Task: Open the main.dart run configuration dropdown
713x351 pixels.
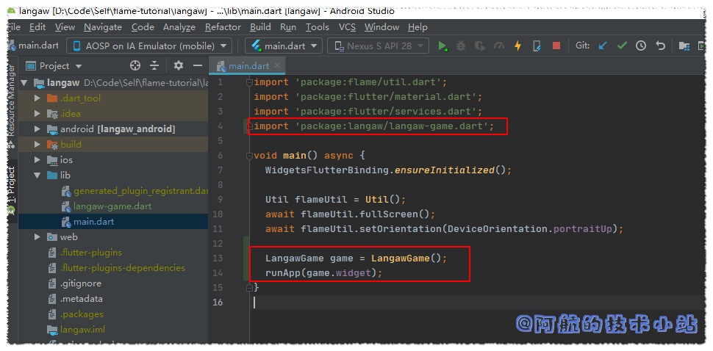Action: [283, 46]
